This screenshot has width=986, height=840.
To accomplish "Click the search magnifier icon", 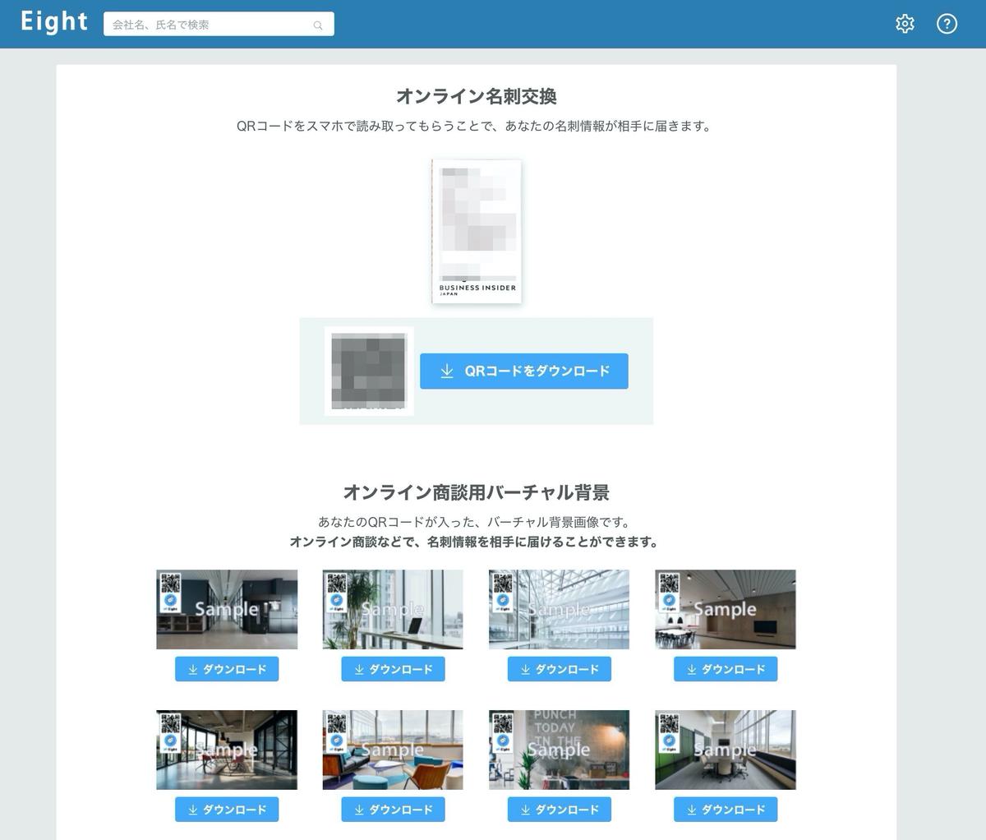I will (318, 25).
